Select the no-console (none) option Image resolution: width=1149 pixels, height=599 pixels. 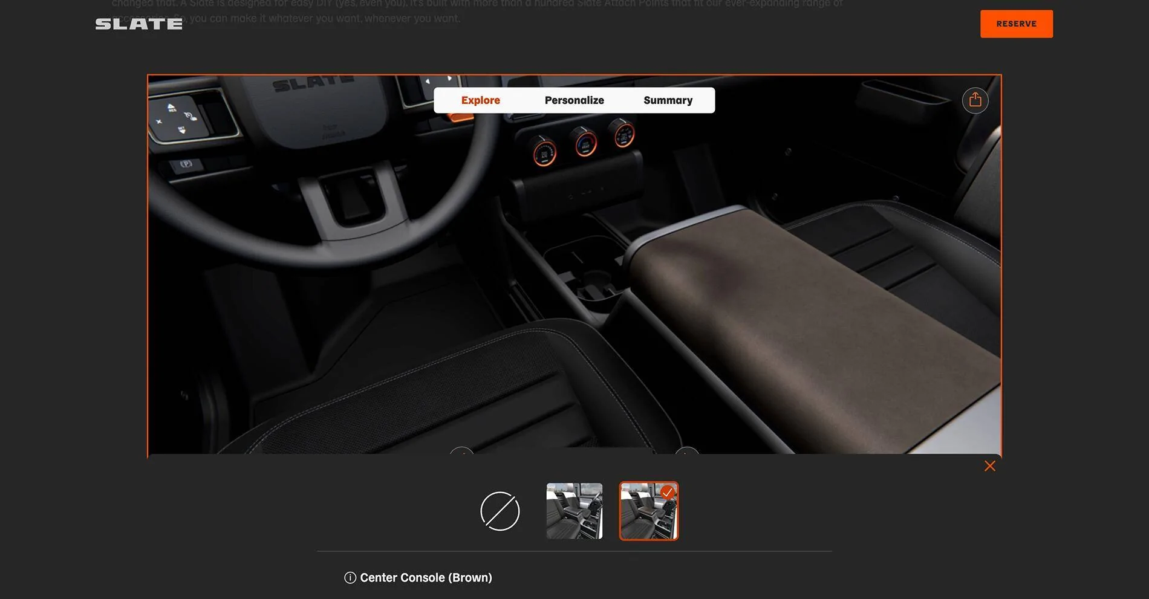[500, 511]
